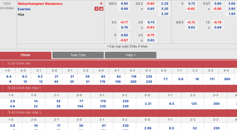This screenshot has height=130, width=237.
Task: Select the 2.29 home win odds
Action: (x=165, y=4)
